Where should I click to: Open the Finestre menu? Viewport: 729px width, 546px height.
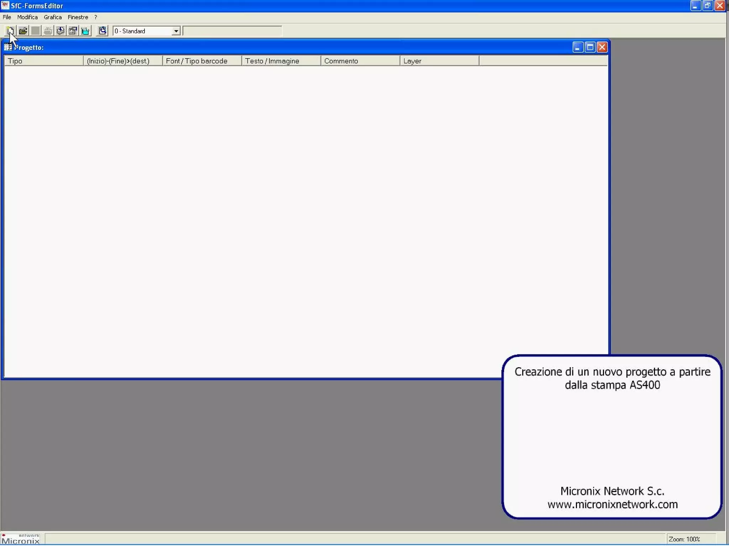click(x=78, y=17)
